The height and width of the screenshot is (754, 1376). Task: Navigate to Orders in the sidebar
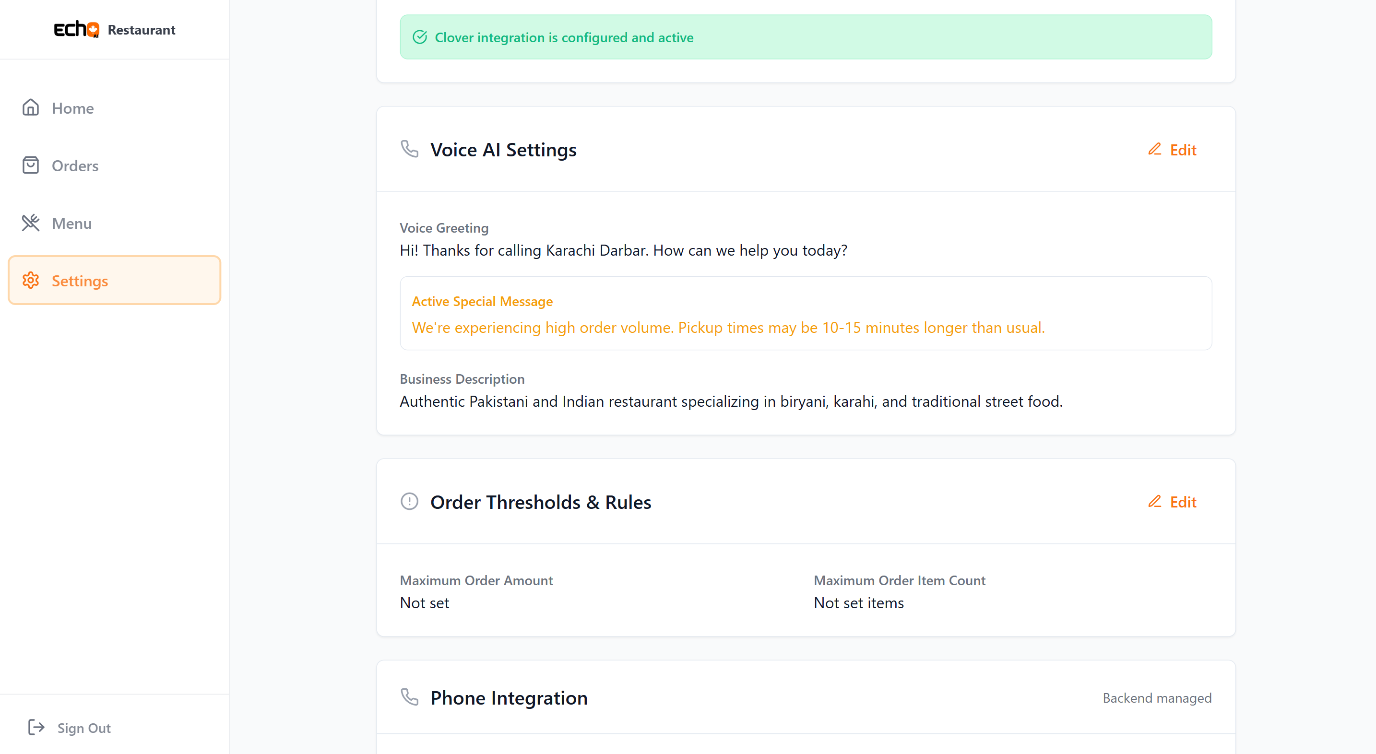(x=75, y=165)
